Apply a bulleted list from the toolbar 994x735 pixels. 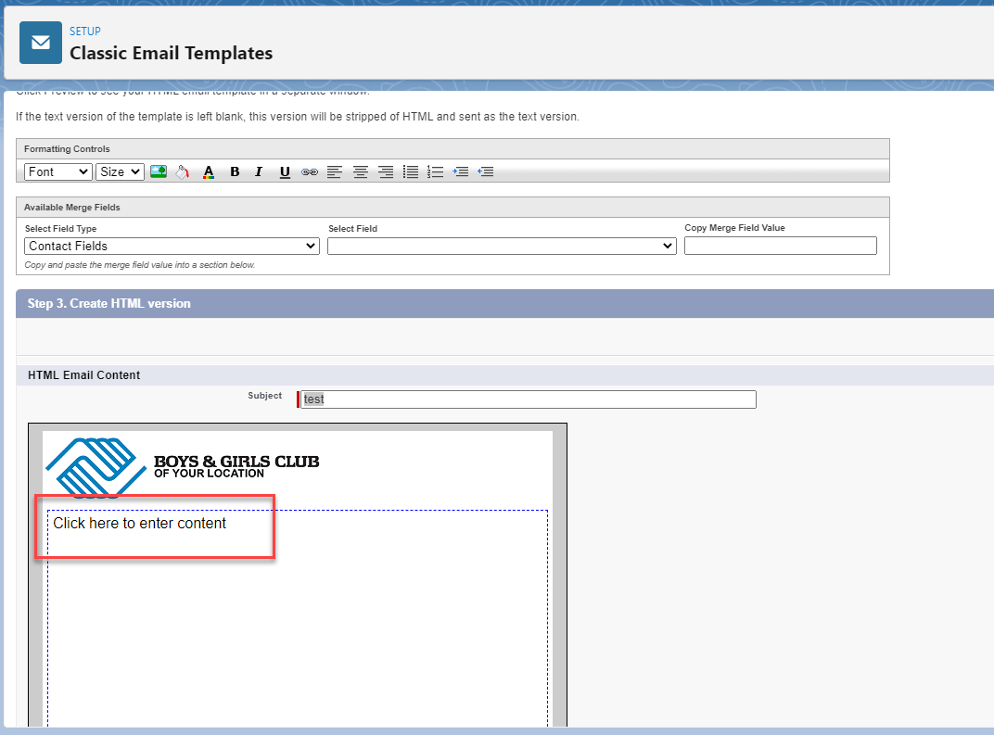point(410,171)
